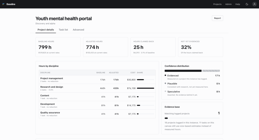The height and width of the screenshot is (140, 259).
Task: Click the Project management share bar
Action: 145,80
